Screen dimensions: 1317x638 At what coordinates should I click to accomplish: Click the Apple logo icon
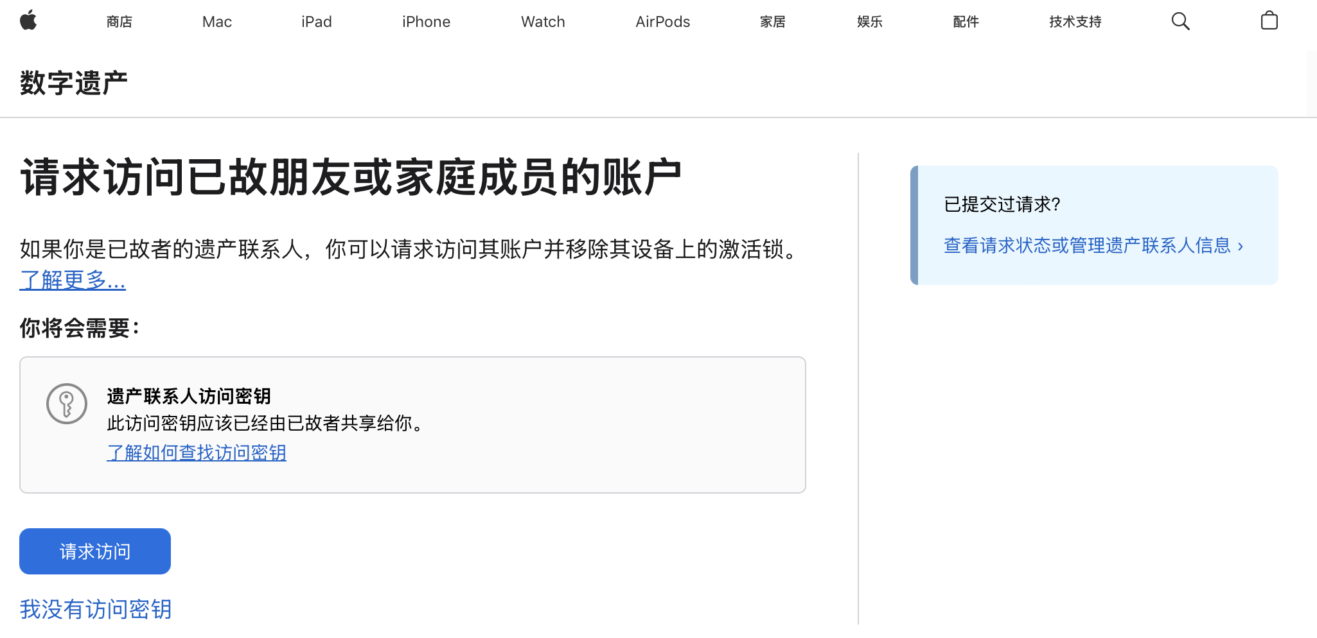coord(28,21)
